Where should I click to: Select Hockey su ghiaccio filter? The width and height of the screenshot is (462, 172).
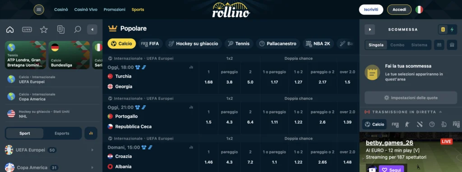[193, 44]
